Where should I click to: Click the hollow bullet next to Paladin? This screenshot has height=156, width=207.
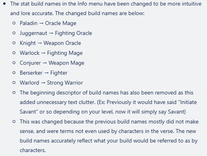pos(14,23)
